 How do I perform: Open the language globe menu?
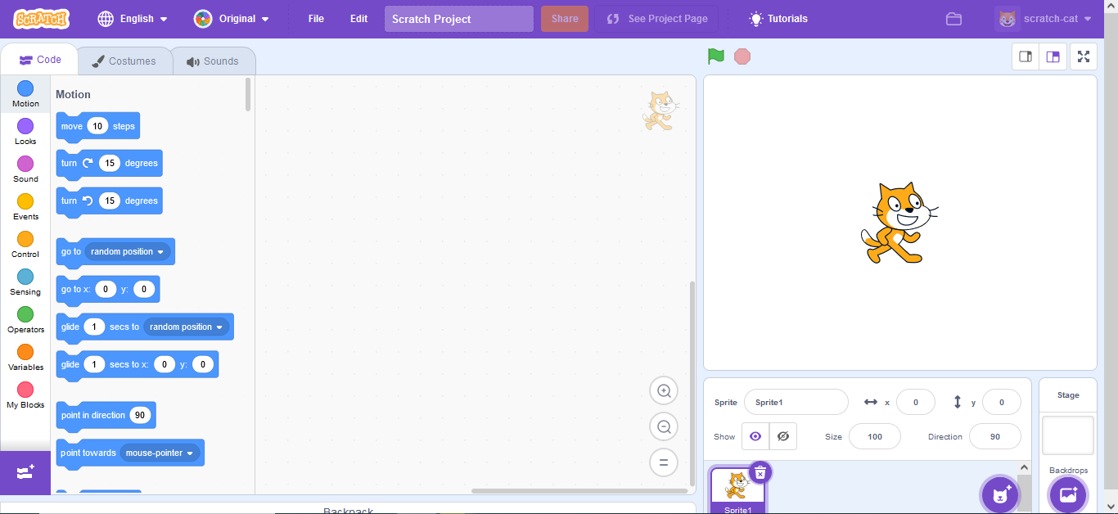pyautogui.click(x=133, y=18)
